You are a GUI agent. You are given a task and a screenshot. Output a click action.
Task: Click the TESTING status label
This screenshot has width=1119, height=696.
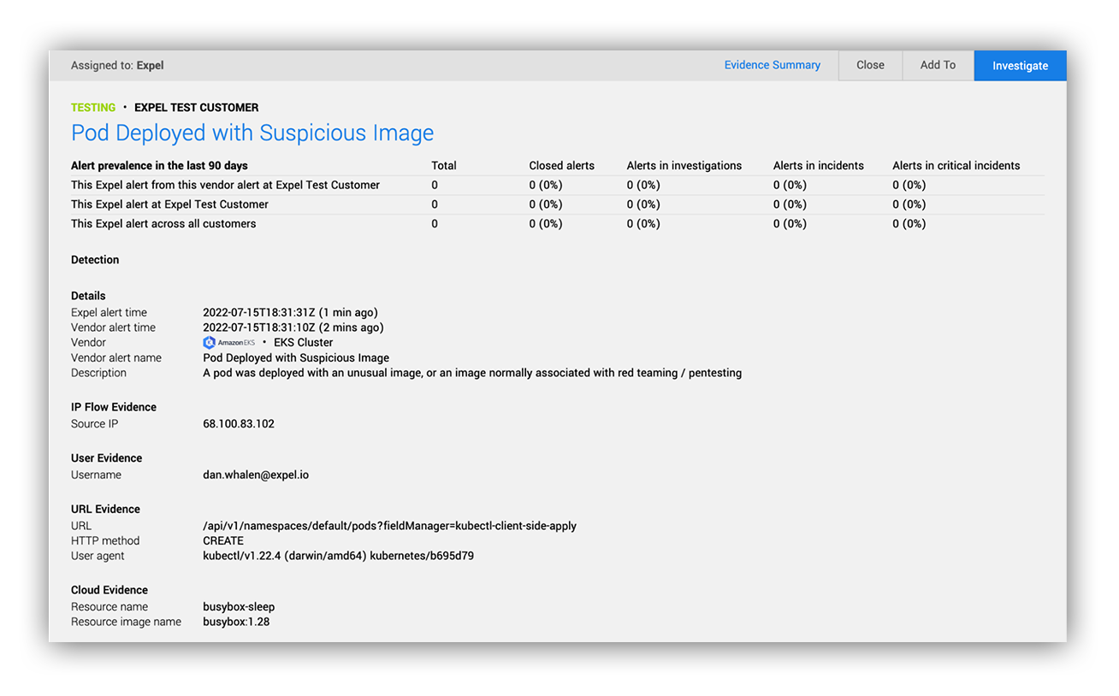93,108
